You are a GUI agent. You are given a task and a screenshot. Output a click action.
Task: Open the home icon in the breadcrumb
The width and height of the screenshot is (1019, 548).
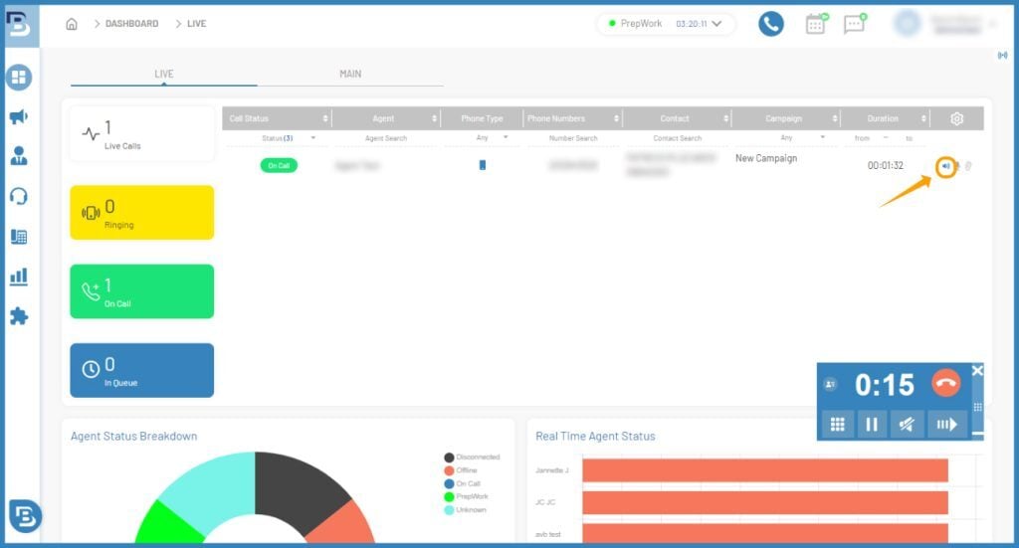click(x=72, y=24)
